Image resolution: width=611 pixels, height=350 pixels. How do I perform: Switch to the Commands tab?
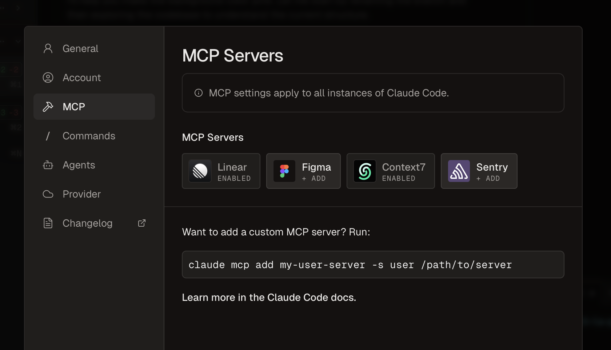[94, 136]
